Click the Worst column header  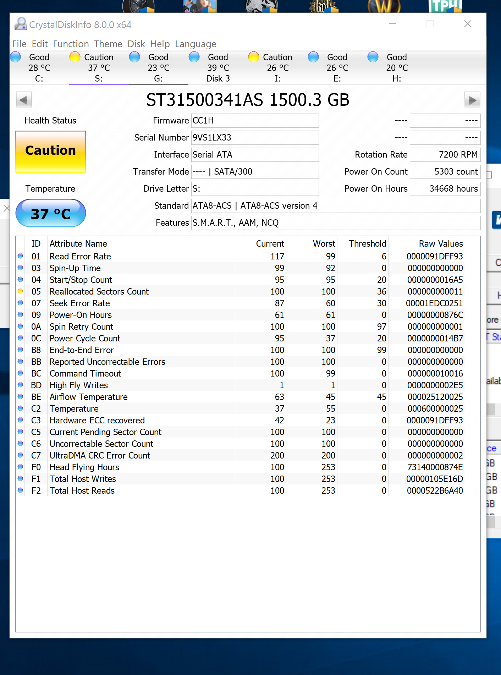(324, 243)
